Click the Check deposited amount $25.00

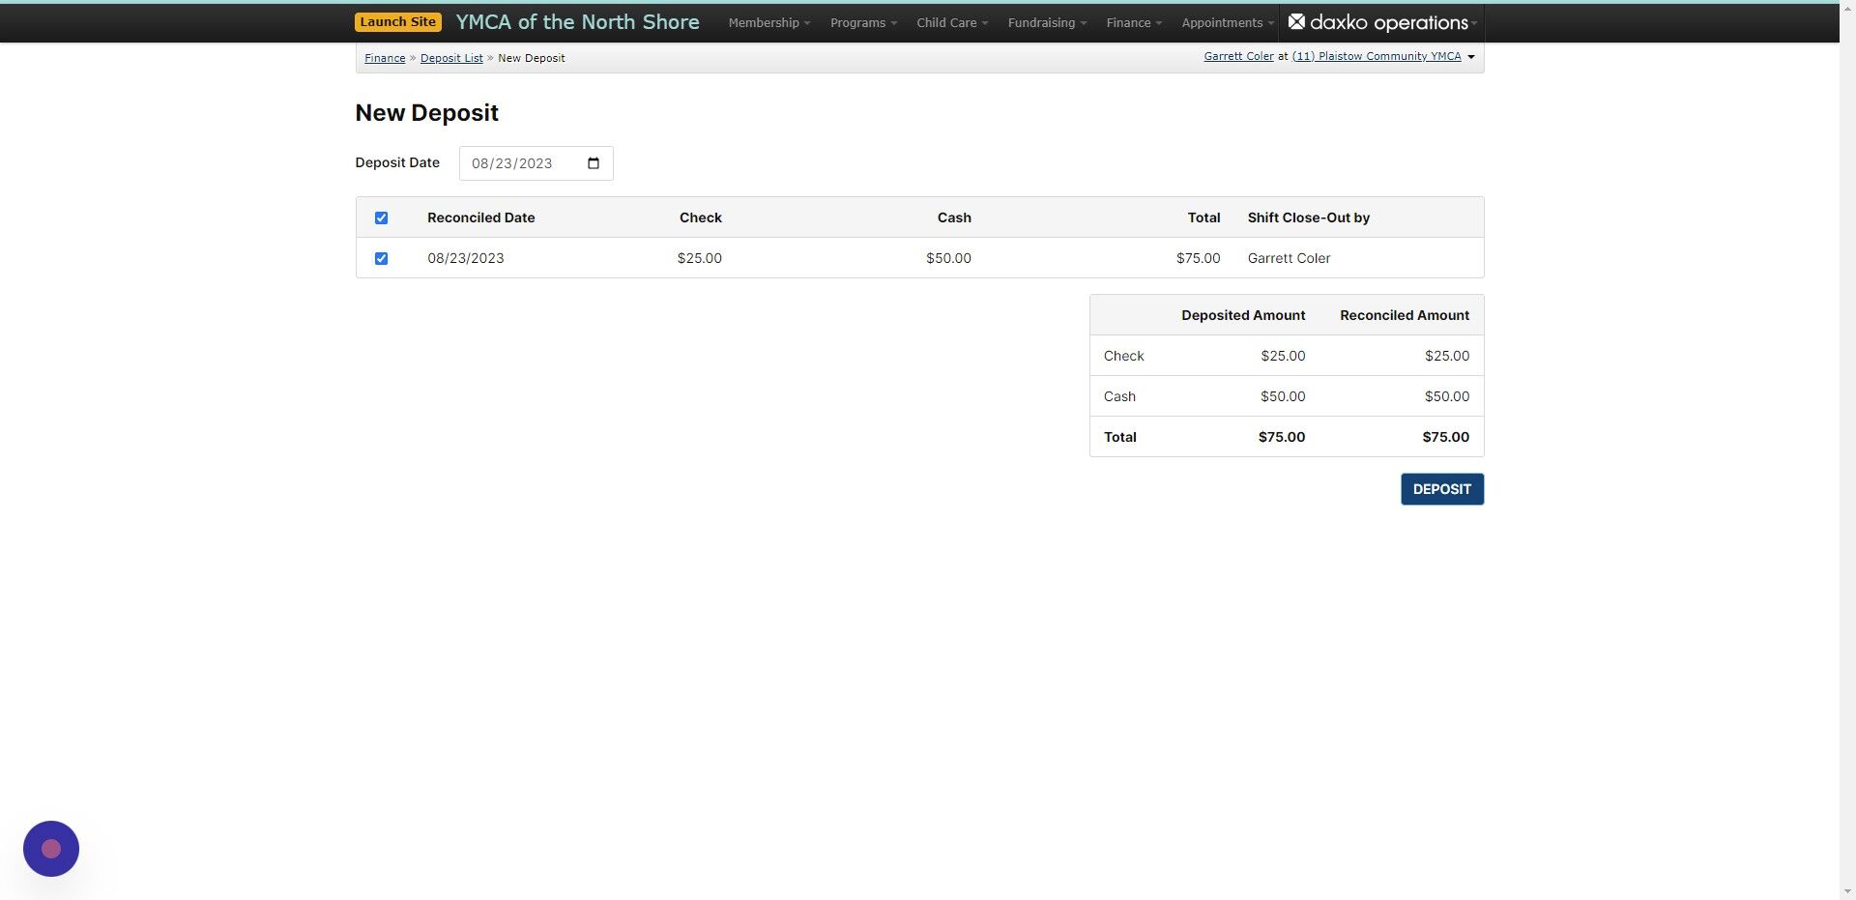tap(1283, 356)
